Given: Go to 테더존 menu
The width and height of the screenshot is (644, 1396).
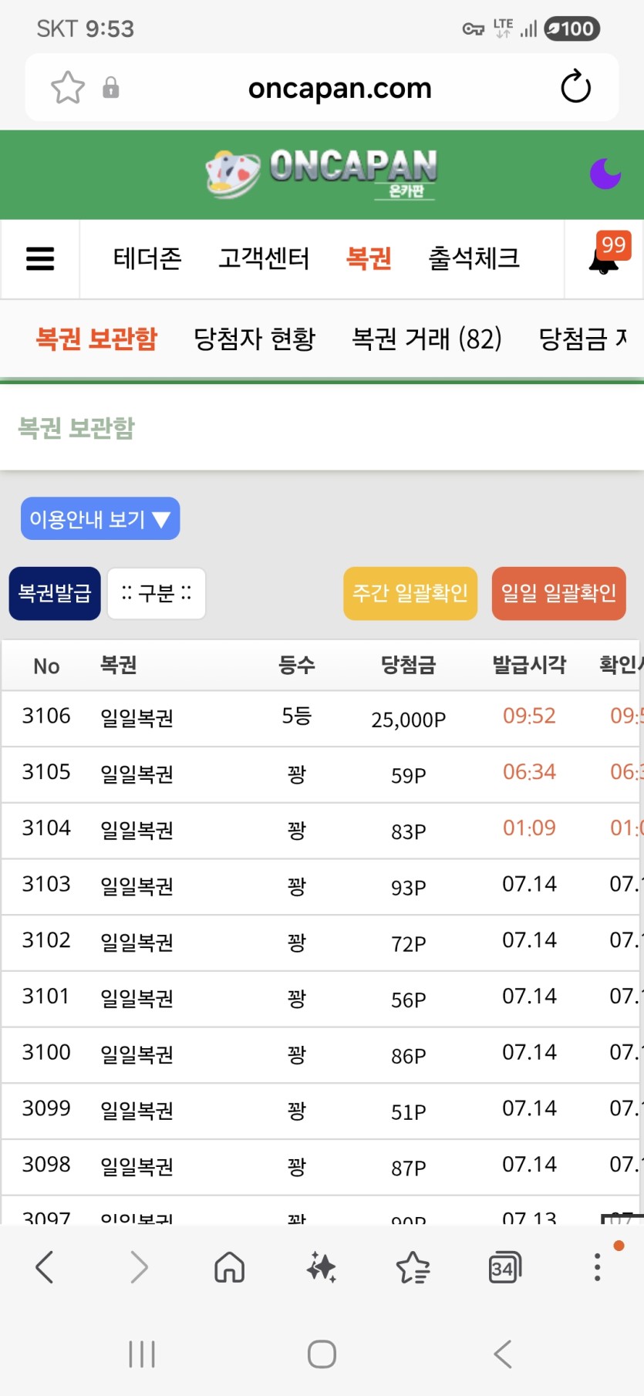Looking at the screenshot, I should (147, 258).
